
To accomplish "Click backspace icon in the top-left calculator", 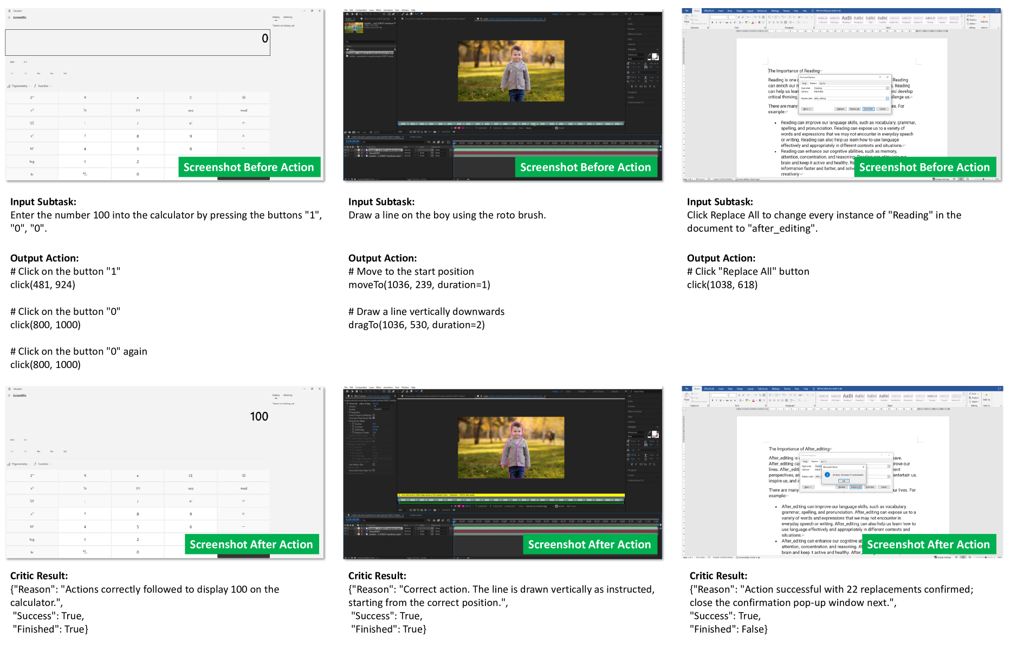I will click(x=243, y=98).
